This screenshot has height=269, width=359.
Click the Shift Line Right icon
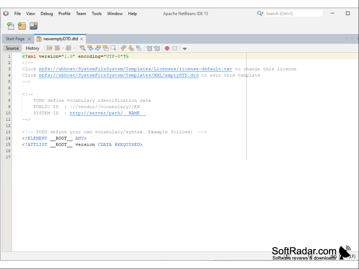[x=157, y=48]
